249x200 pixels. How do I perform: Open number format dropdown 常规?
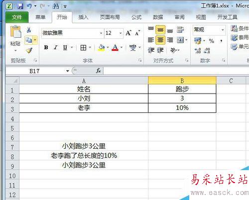(x=223, y=30)
